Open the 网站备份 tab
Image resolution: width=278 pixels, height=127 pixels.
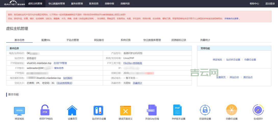pos(99,40)
